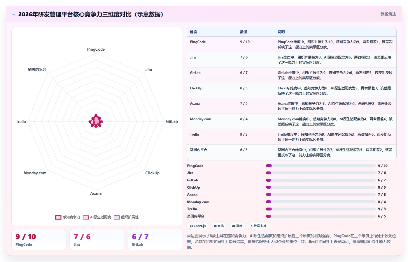Click the small icon before the 2026年 title
This screenshot has height=262, width=408.
(x=14, y=15)
